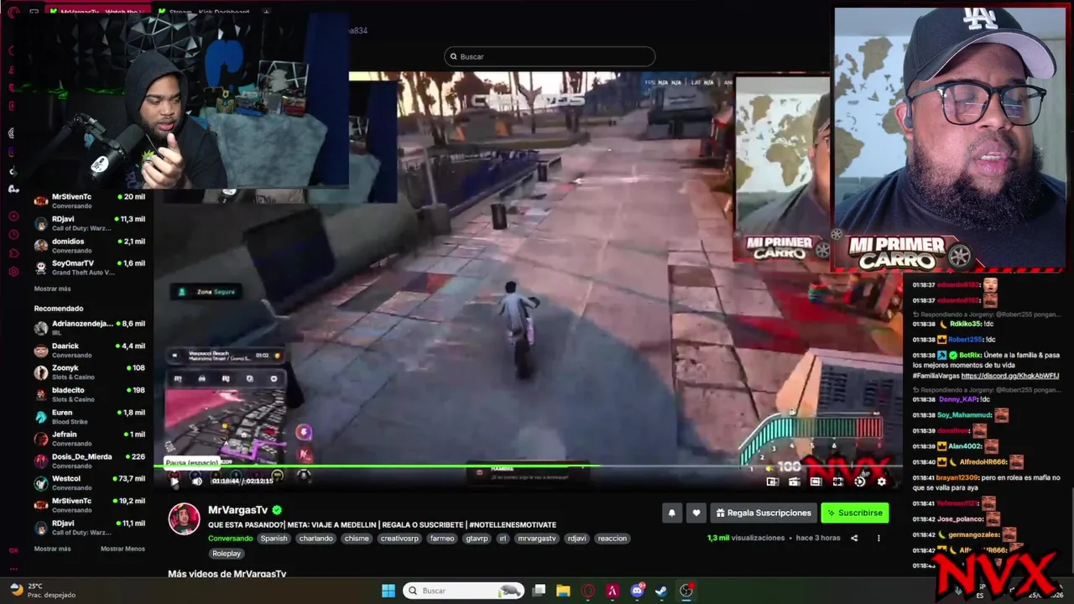This screenshot has height=604, width=1074.
Task: Select the rdjavi tag
Action: (576, 539)
